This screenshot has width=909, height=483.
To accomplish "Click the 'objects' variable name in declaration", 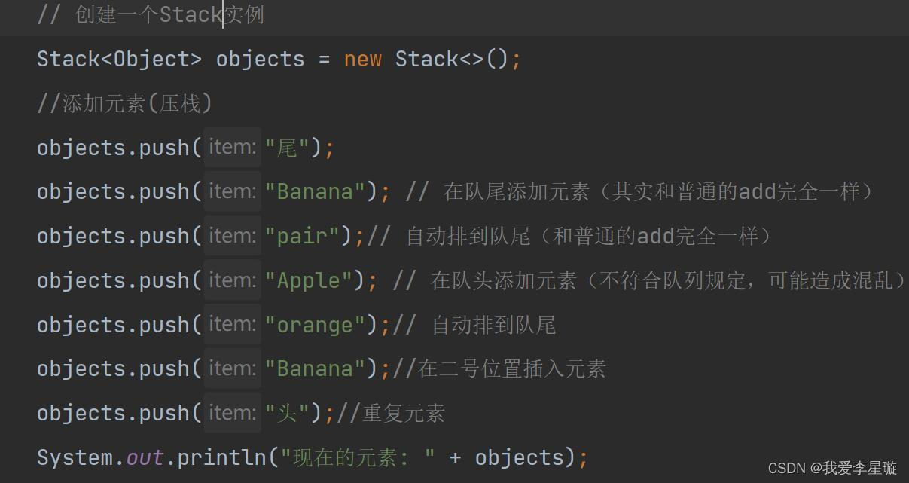I will coord(260,59).
